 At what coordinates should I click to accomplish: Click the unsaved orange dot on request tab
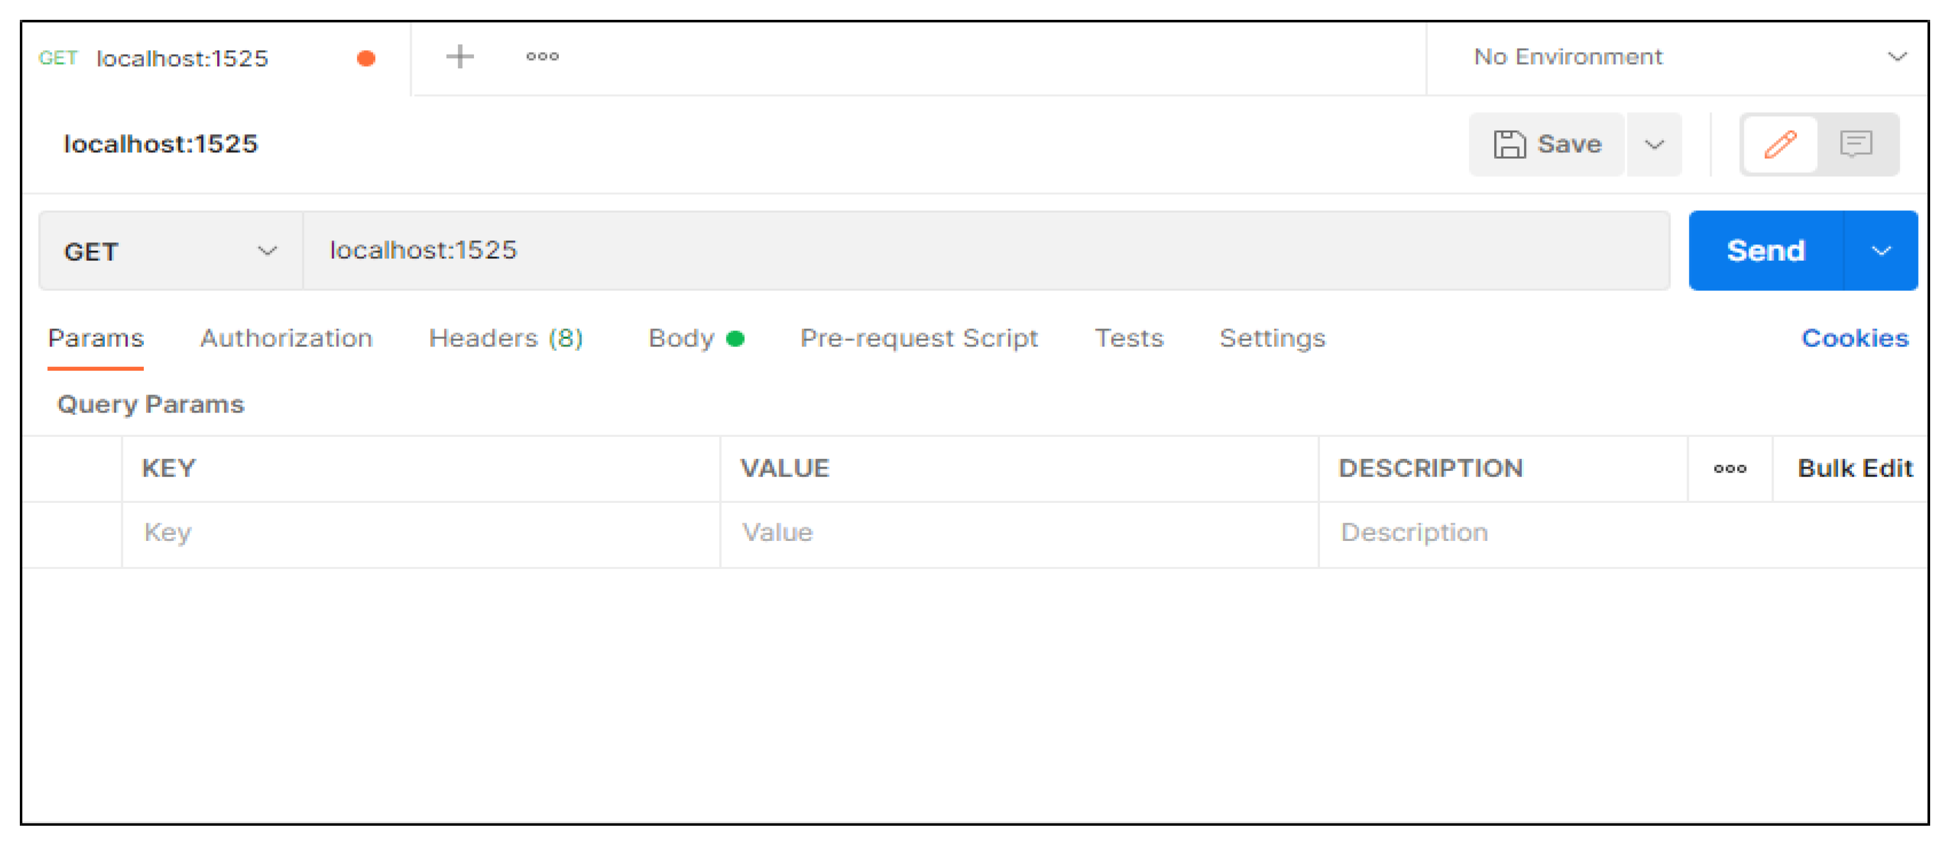(367, 58)
